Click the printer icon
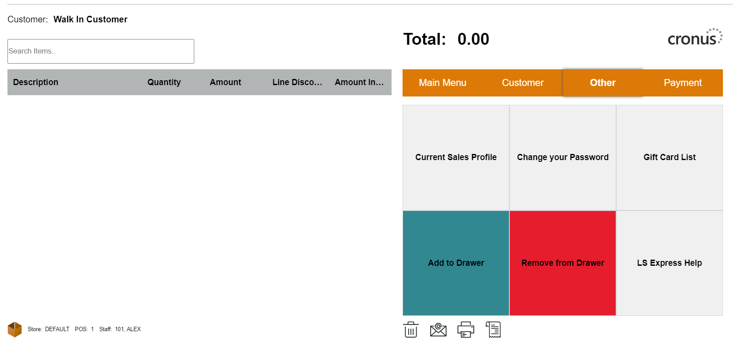737x343 pixels. tap(466, 330)
